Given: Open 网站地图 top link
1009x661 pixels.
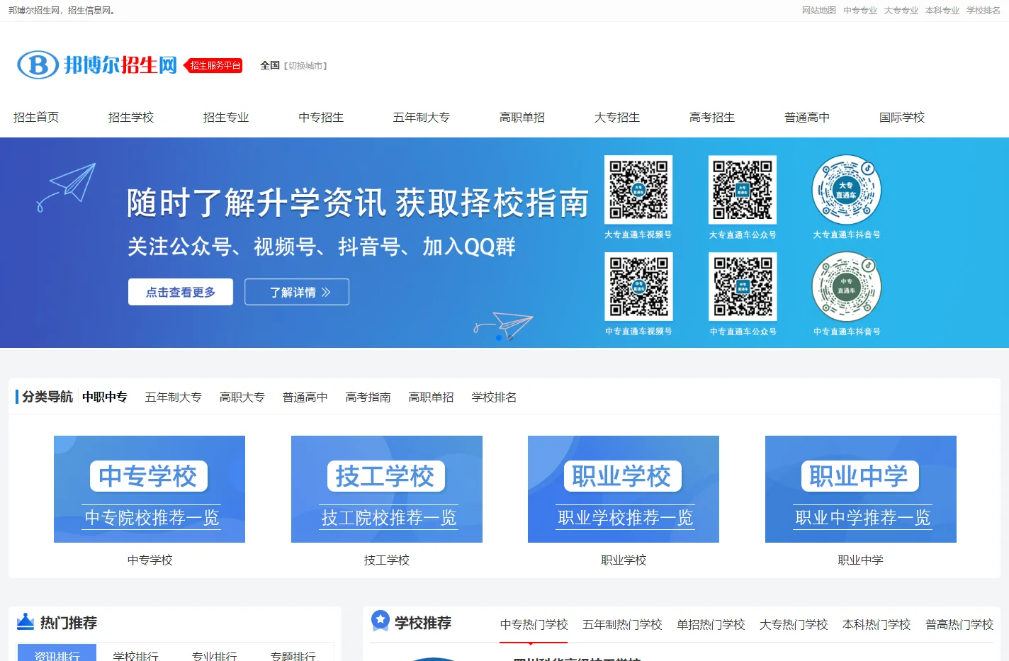Looking at the screenshot, I should click(x=819, y=11).
